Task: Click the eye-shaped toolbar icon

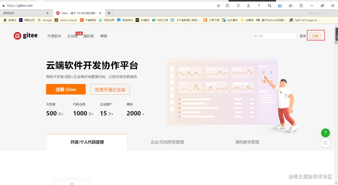Action: (291, 6)
